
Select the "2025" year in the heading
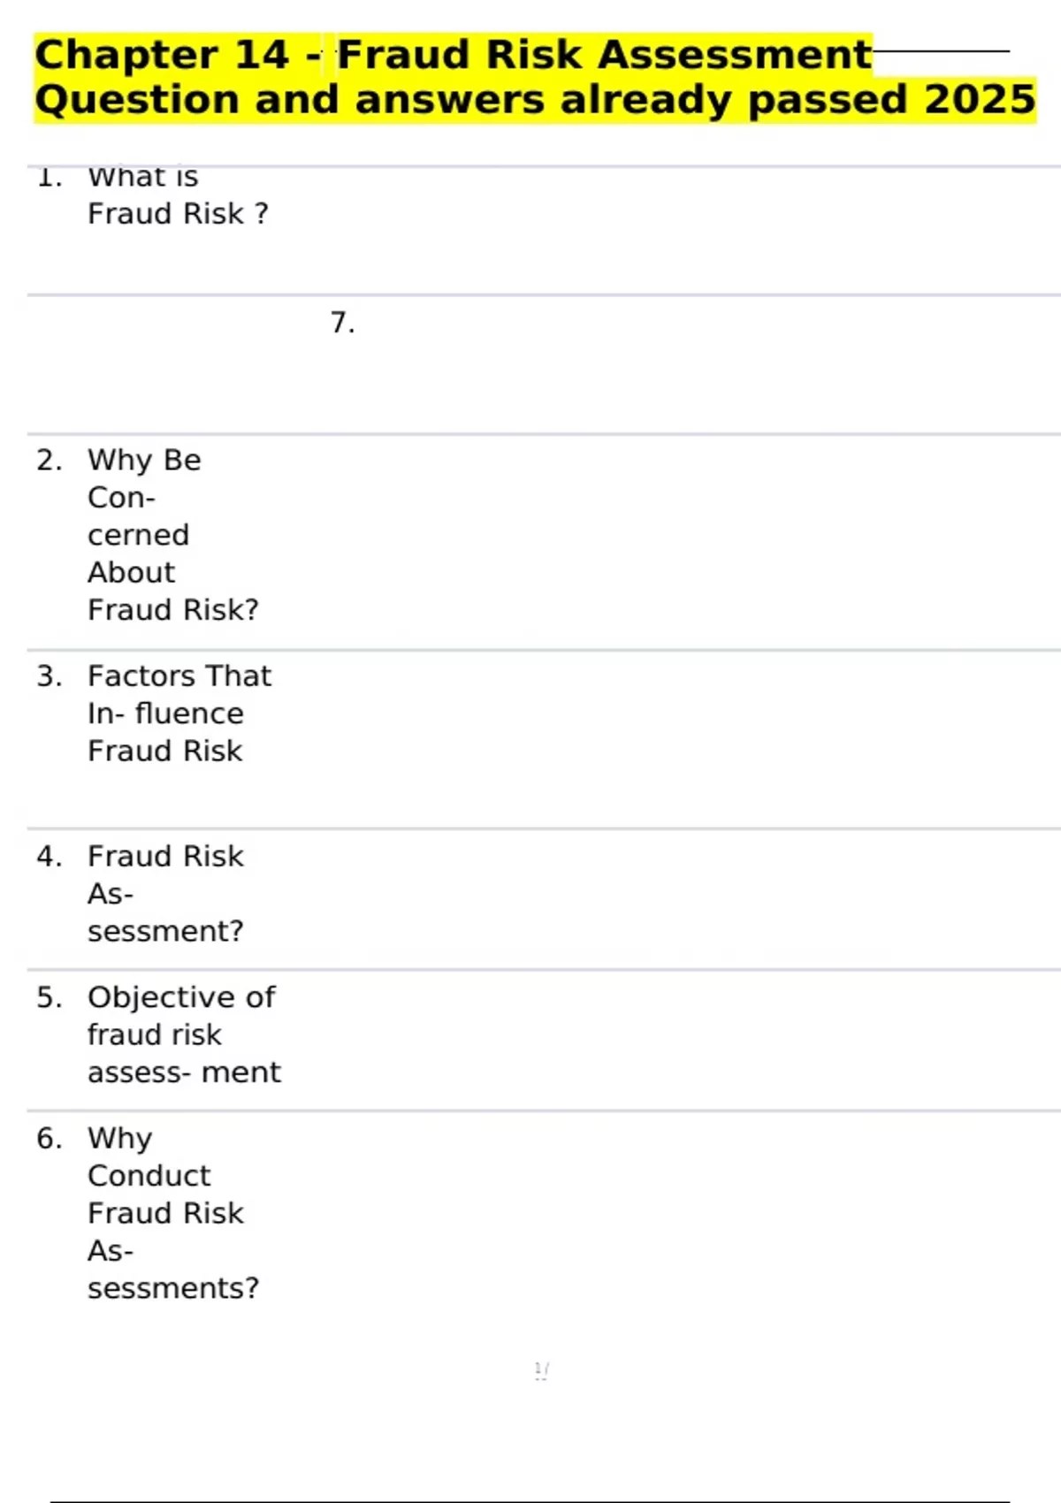pos(979,100)
